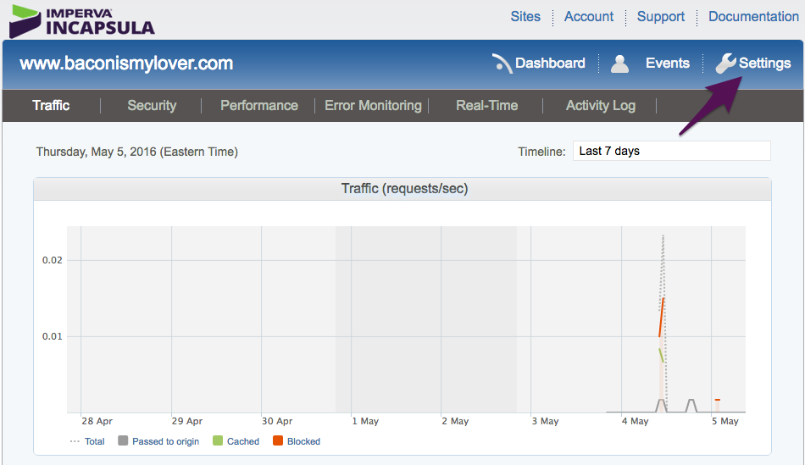Image resolution: width=805 pixels, height=465 pixels.
Task: Click the Account link
Action: [x=589, y=17]
